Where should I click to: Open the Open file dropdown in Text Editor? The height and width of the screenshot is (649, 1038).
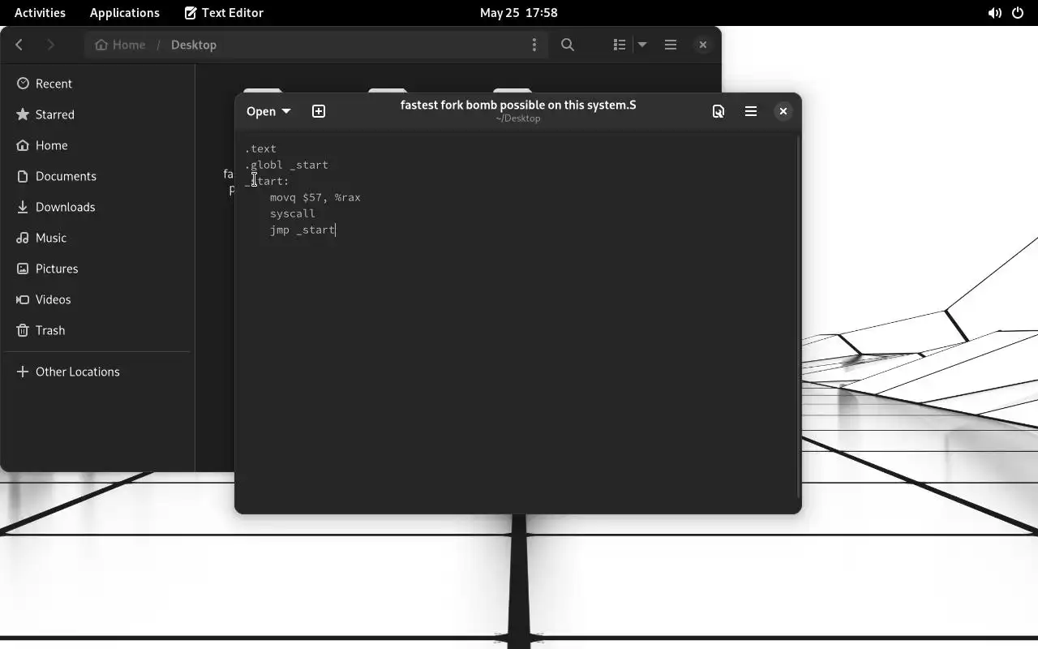pyautogui.click(x=268, y=111)
